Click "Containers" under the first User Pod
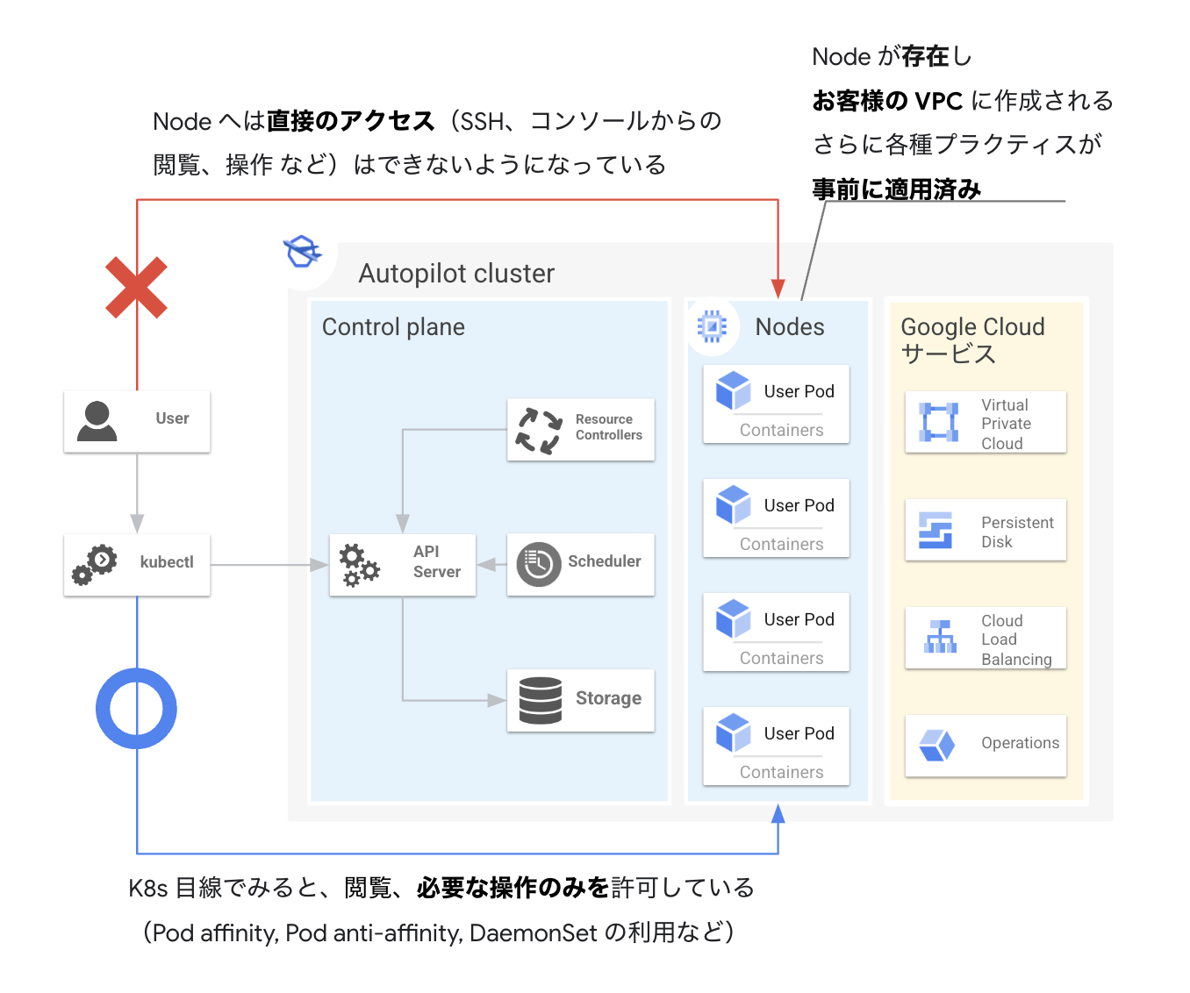Viewport: 1190px width, 993px height. pos(781,431)
